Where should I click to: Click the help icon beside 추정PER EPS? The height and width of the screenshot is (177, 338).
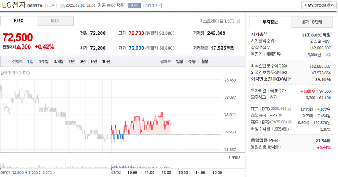[280, 116]
